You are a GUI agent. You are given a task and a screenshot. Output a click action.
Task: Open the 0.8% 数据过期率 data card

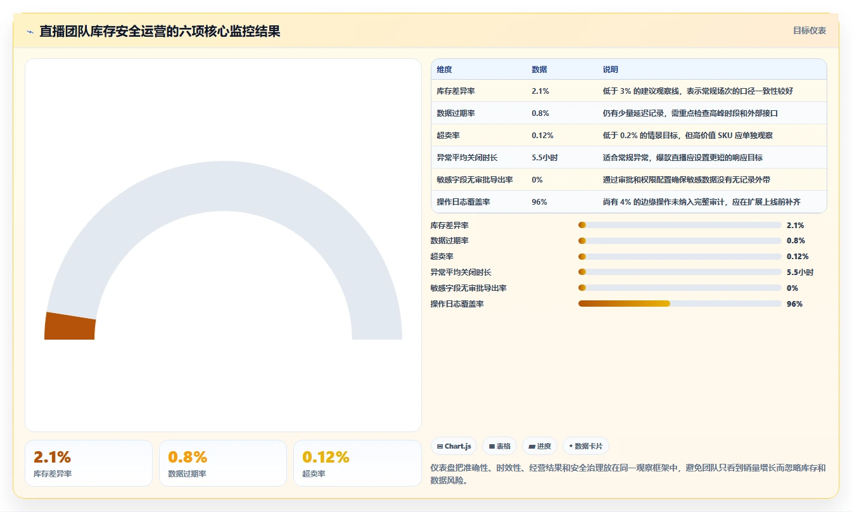223,463
